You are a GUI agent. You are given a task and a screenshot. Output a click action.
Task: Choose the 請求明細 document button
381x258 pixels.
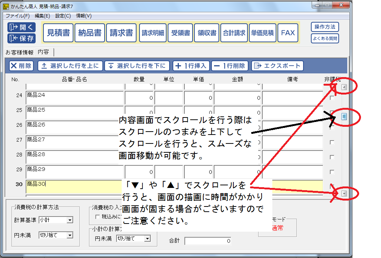click(153, 33)
